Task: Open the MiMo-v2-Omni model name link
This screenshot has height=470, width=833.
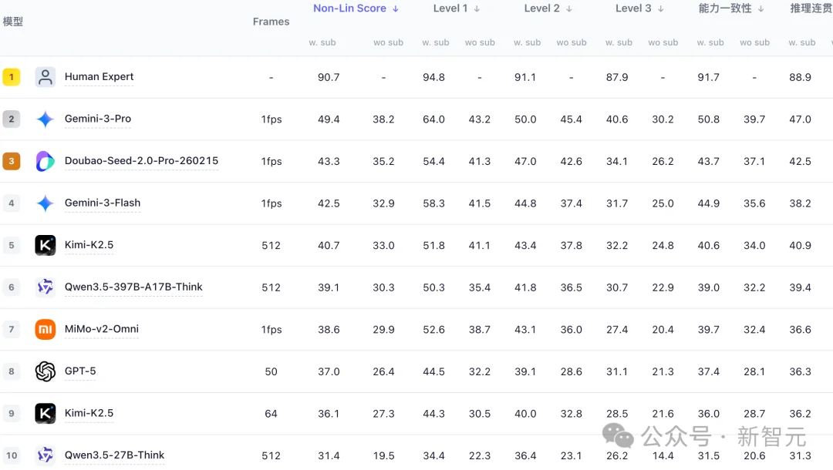Action: coord(102,329)
